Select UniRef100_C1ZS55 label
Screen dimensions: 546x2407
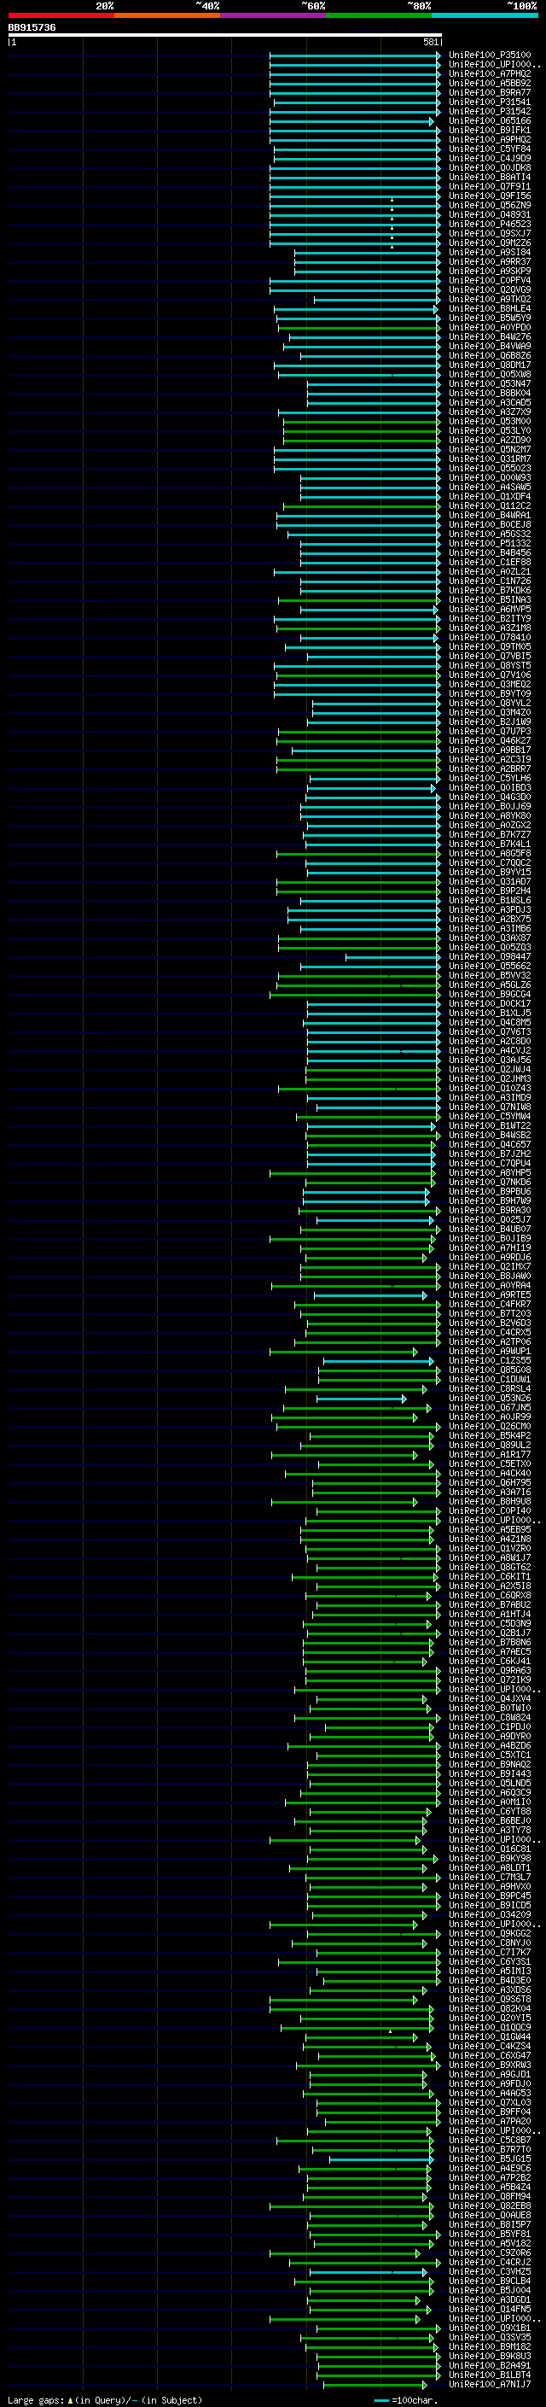click(x=490, y=1360)
